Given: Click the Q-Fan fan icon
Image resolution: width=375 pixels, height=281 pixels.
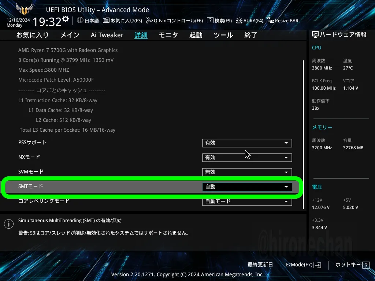Looking at the screenshot, I should coord(149,20).
